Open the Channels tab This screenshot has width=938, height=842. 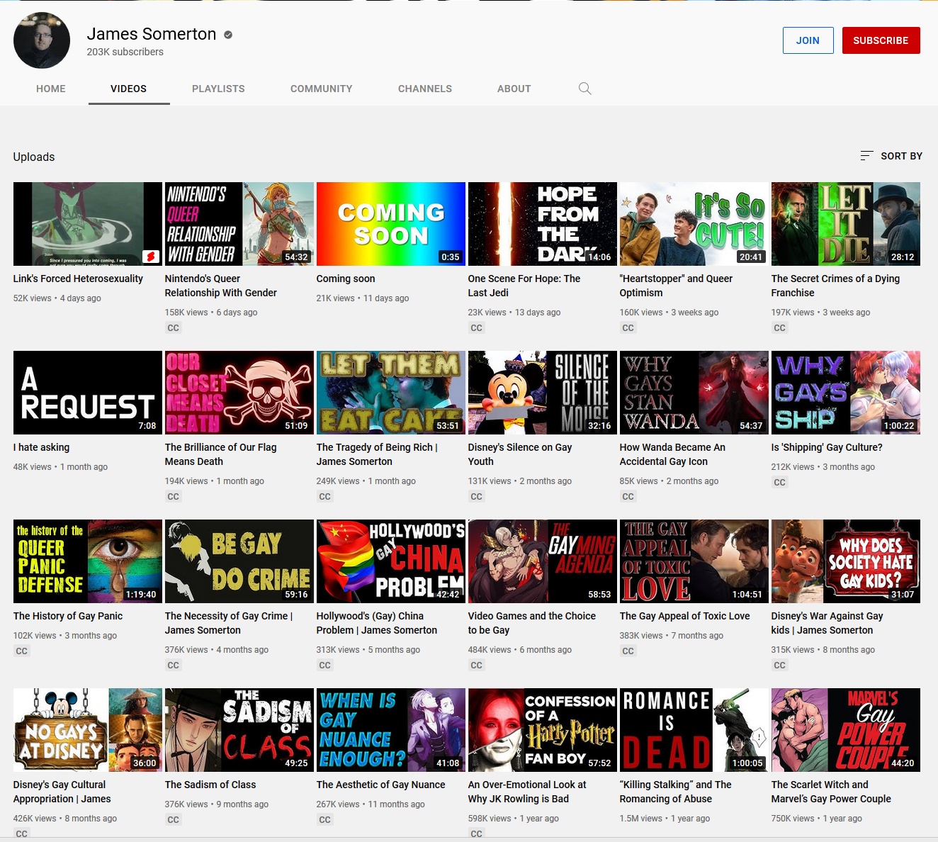pyautogui.click(x=425, y=89)
